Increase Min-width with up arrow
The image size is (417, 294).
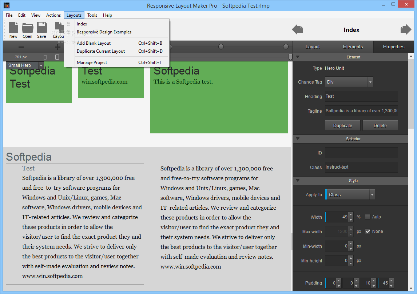[351, 244]
